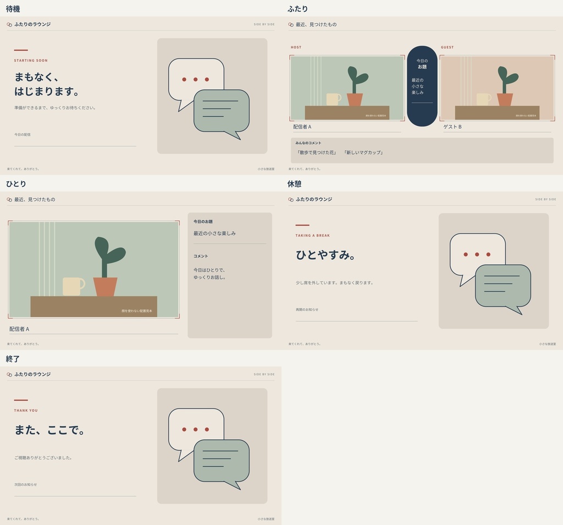This screenshot has width=563, height=525.
Task: Click the コメント heading in ひとり panel
Action: click(x=201, y=256)
